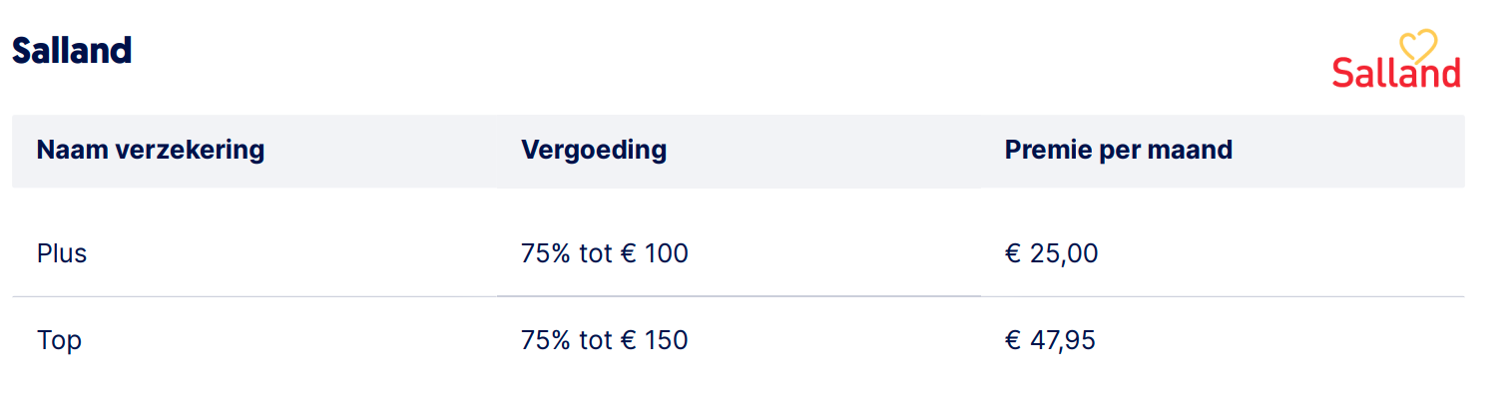Image resolution: width=1503 pixels, height=405 pixels.
Task: Select the Naam verzekering column header
Action: click(x=151, y=151)
